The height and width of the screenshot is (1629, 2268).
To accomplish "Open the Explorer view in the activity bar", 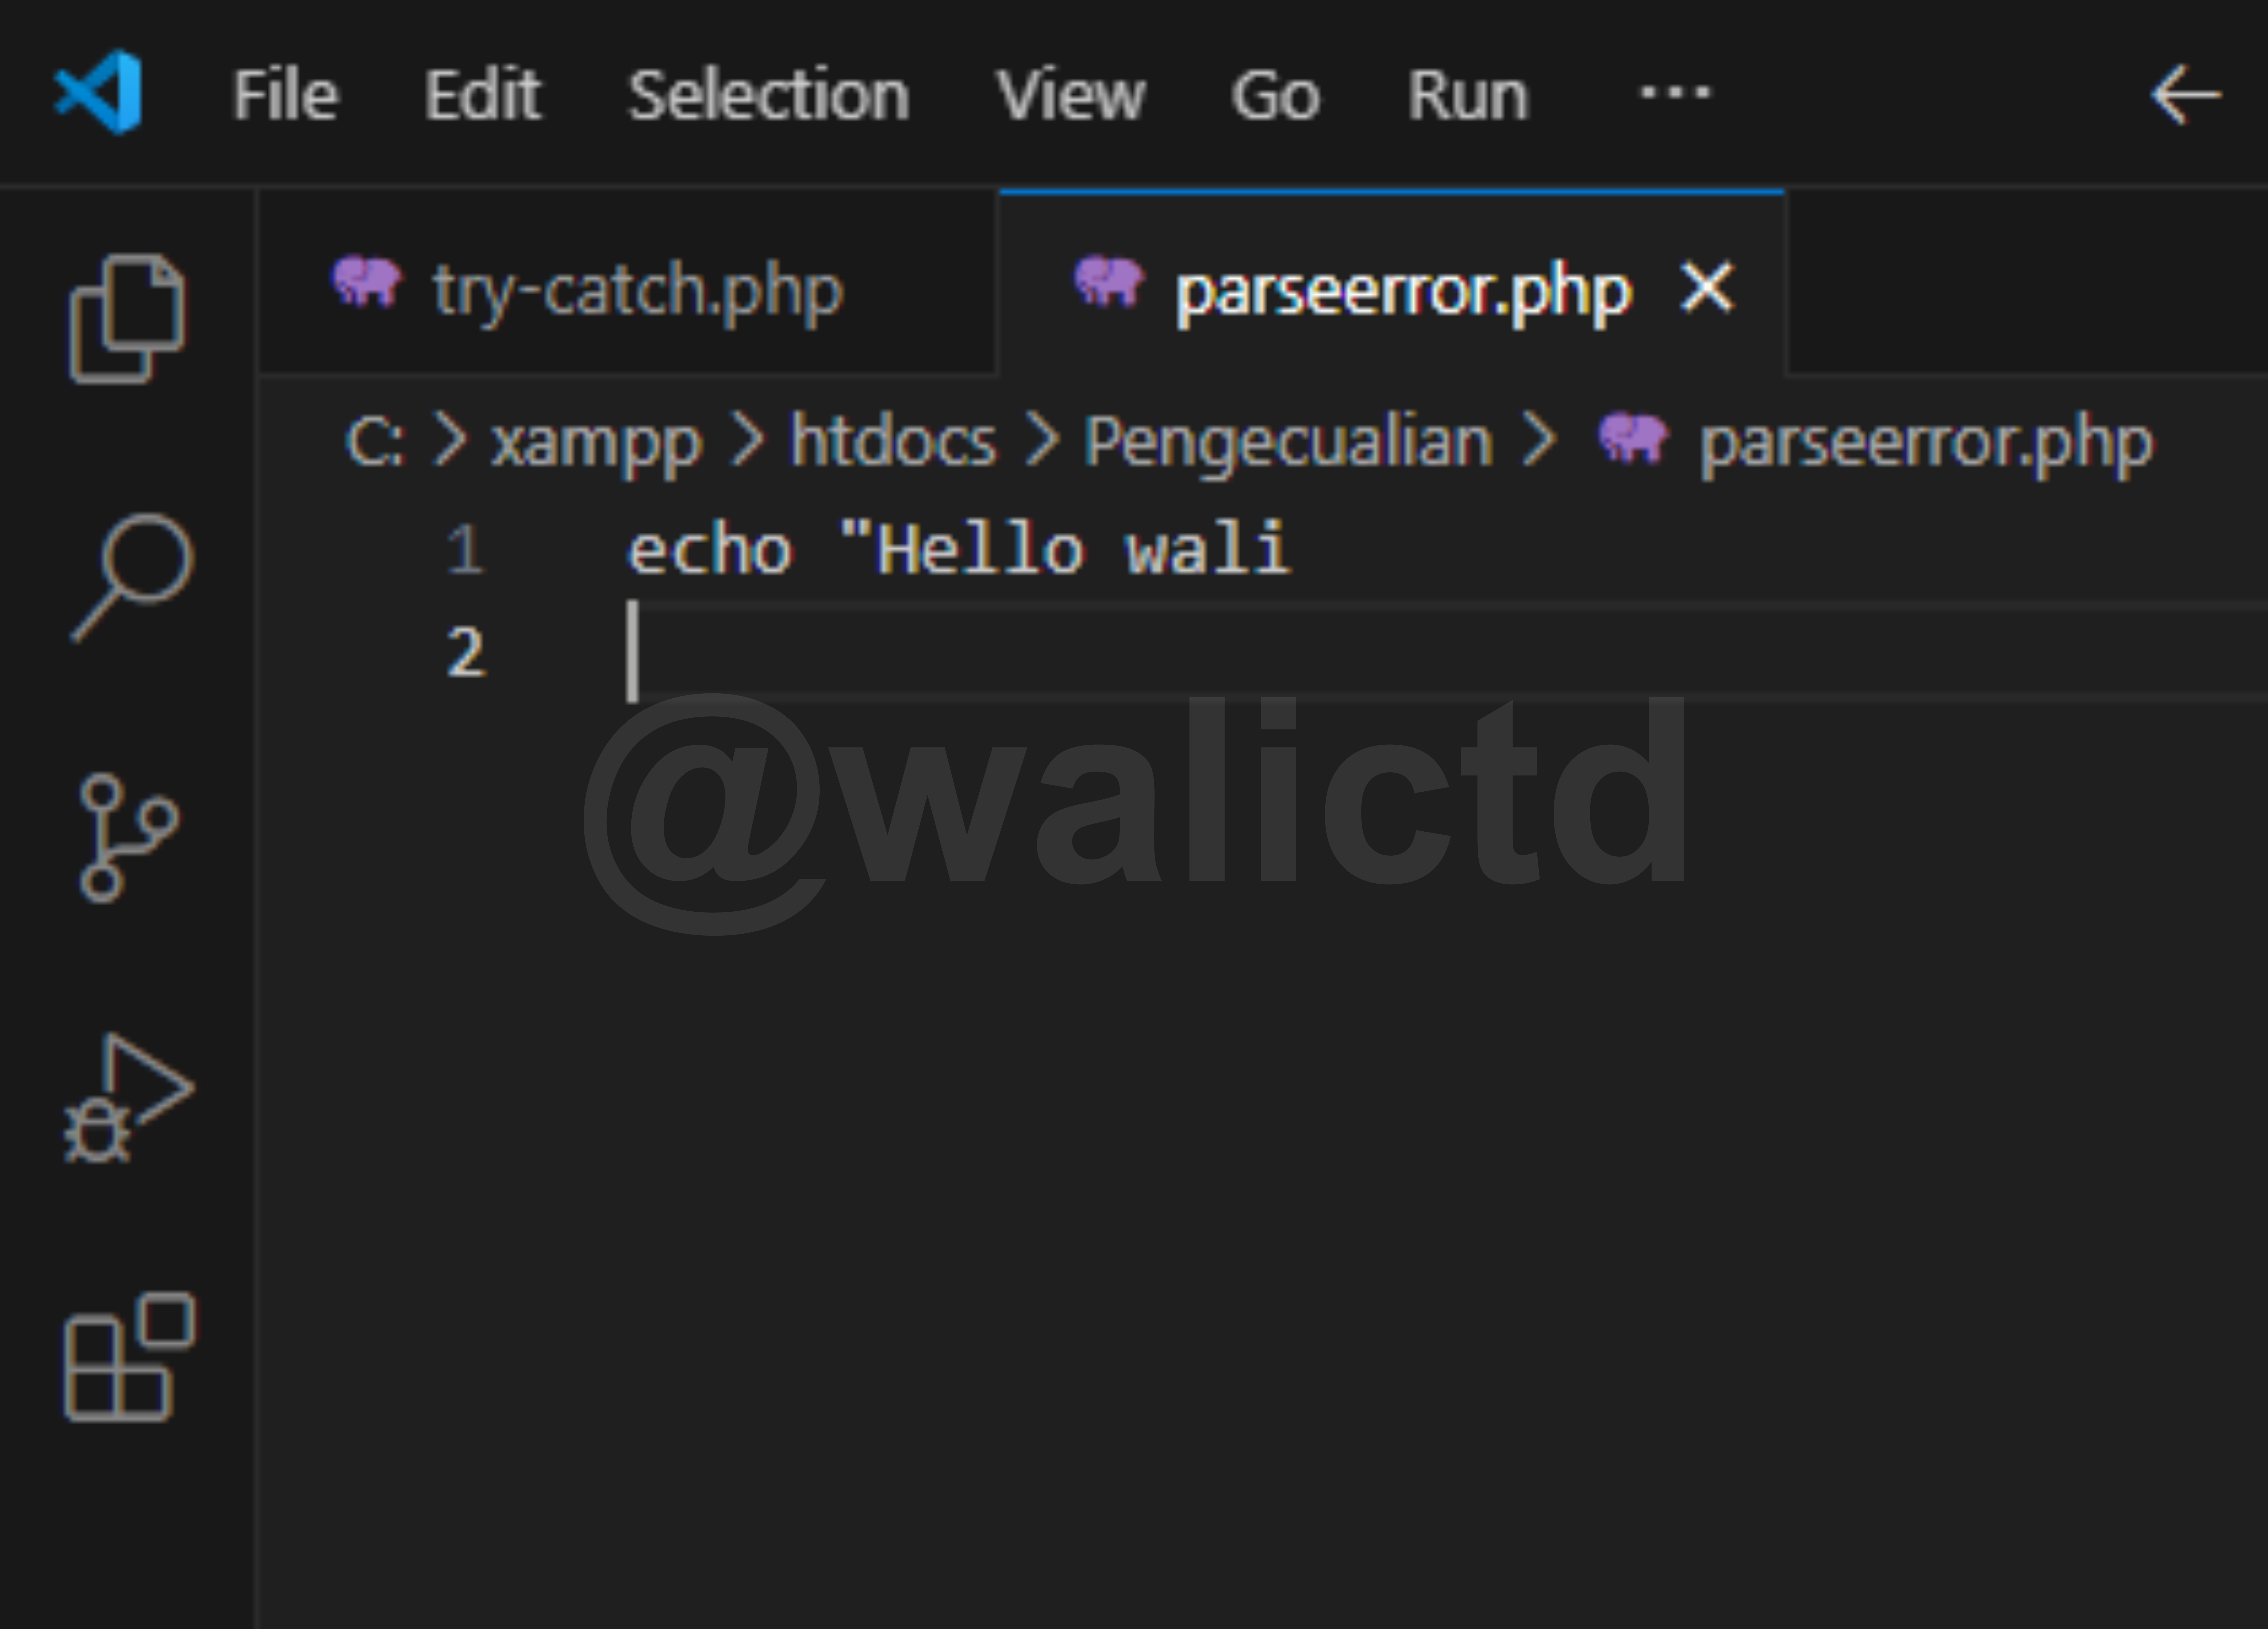I will pos(126,318).
